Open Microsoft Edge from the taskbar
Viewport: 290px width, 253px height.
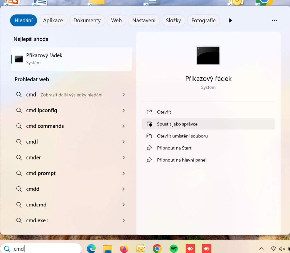[91, 249]
